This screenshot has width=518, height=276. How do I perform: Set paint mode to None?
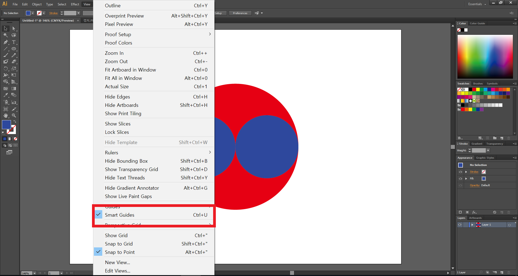[x=16, y=139]
